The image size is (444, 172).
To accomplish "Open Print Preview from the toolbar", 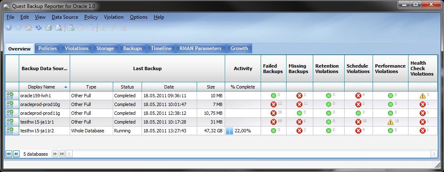I will (58, 28).
